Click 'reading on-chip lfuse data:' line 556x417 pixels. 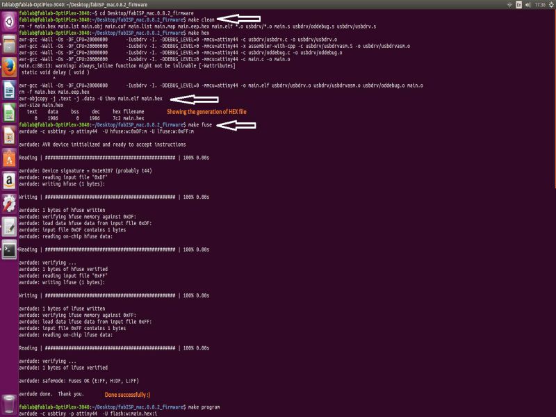(x=66, y=335)
